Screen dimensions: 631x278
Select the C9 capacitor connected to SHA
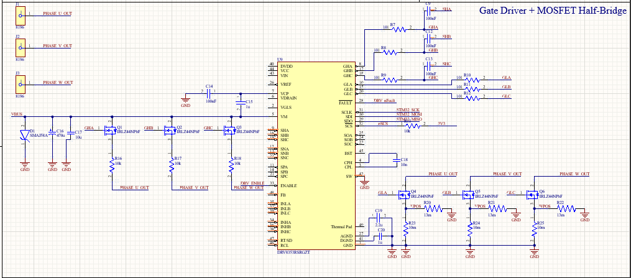click(429, 11)
